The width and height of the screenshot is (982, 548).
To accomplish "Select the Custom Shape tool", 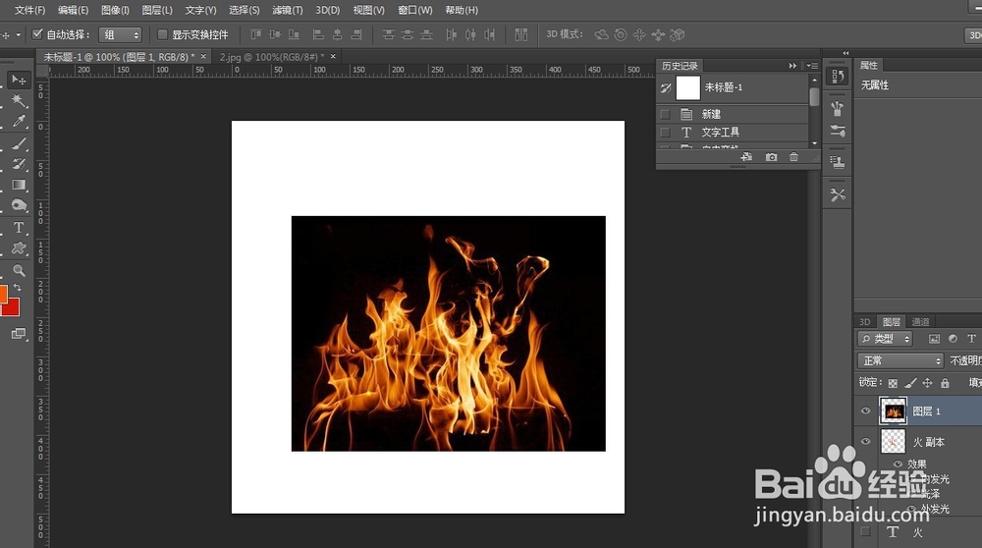I will coord(19,248).
